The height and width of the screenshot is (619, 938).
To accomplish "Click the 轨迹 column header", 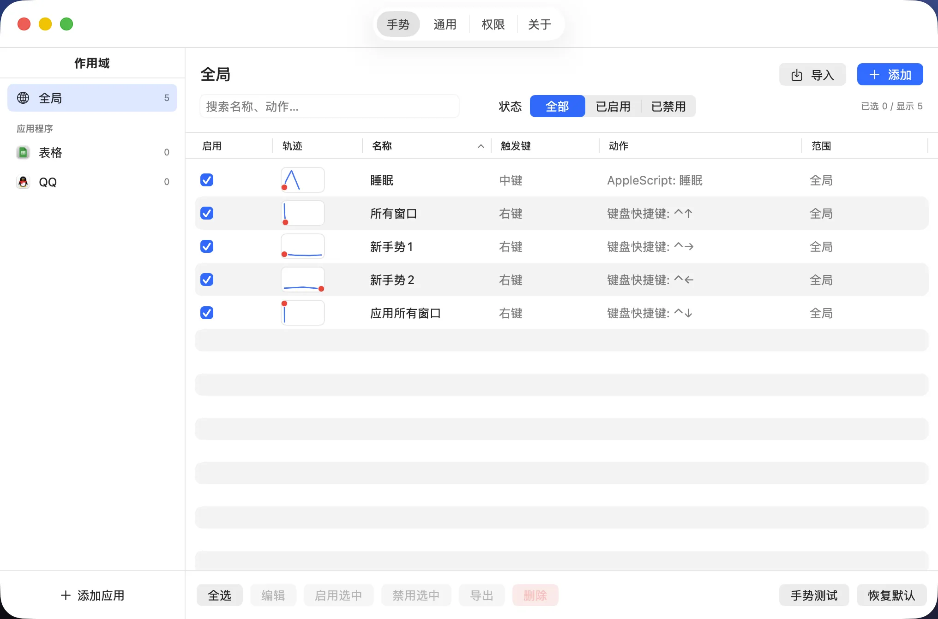I will (x=292, y=146).
